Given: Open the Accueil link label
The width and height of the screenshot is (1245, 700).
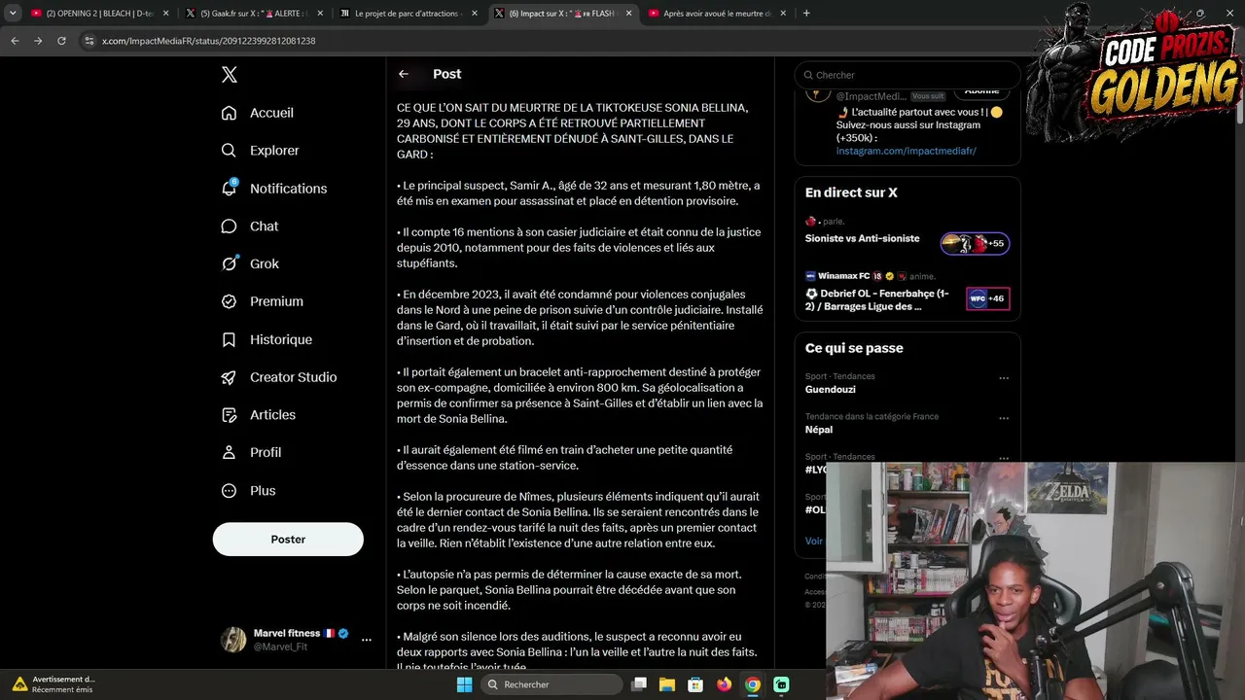Looking at the screenshot, I should pyautogui.click(x=271, y=113).
